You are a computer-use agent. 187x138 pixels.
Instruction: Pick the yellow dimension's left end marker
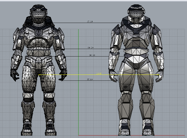tap(39, 75)
